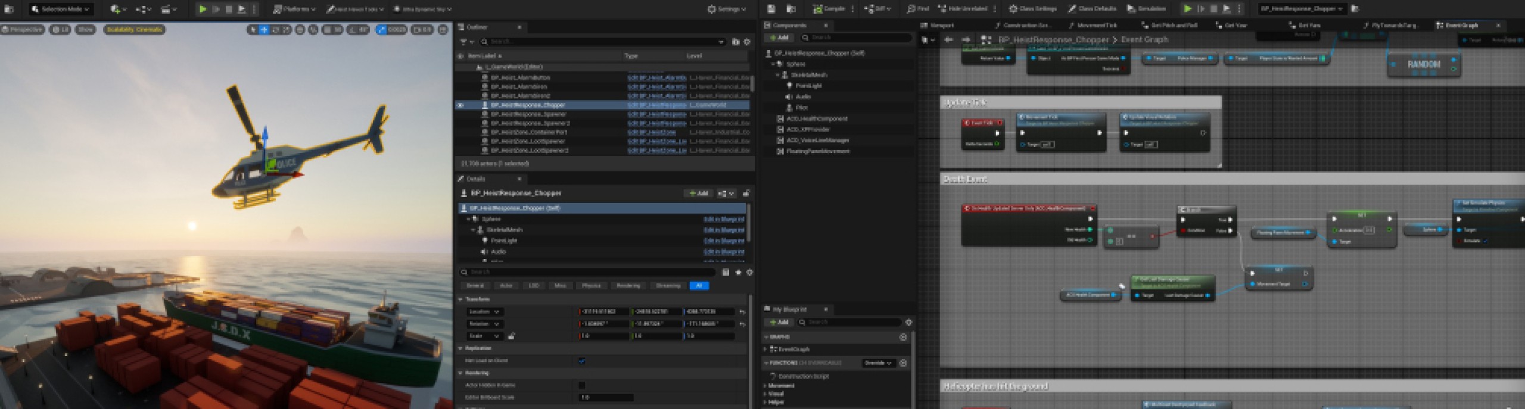1525x409 pixels.
Task: Click the Scalability: Cinematic viewport warning
Action: point(134,29)
